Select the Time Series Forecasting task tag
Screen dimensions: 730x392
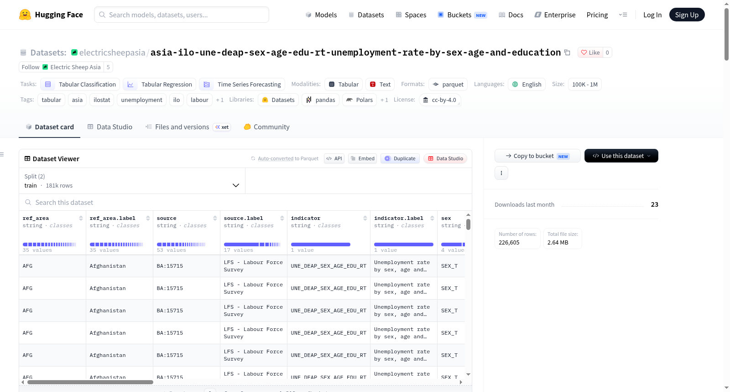tap(242, 84)
